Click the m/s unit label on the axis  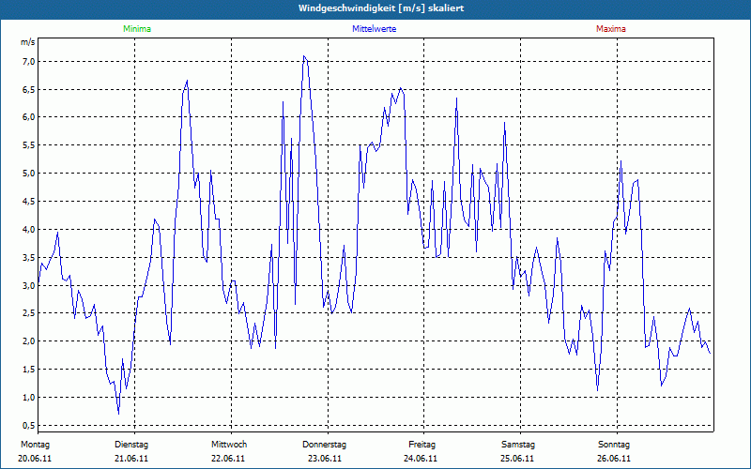coord(28,42)
